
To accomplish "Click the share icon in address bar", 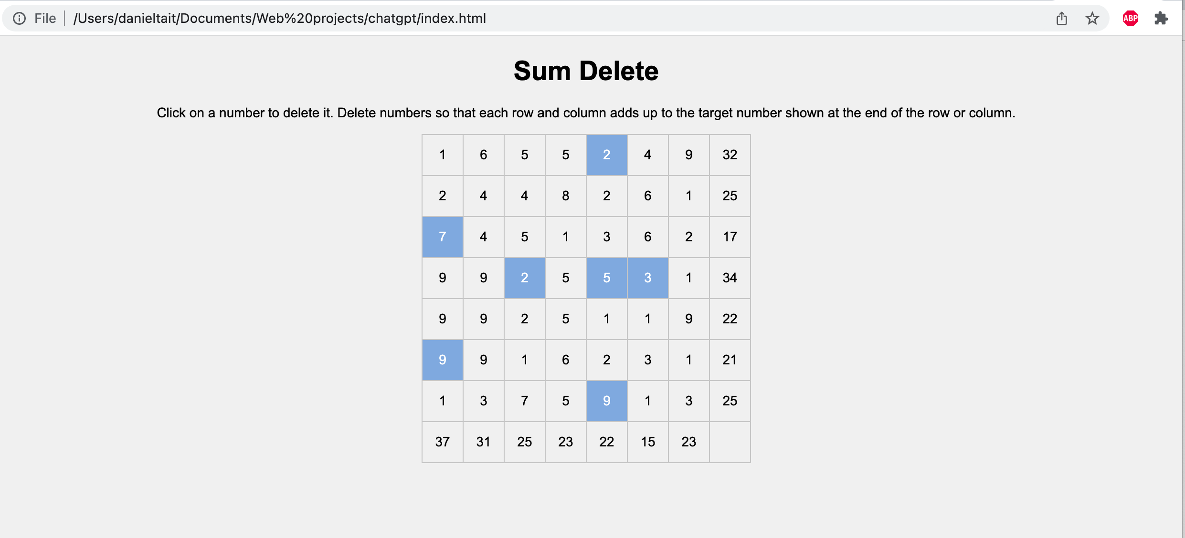I will point(1062,19).
